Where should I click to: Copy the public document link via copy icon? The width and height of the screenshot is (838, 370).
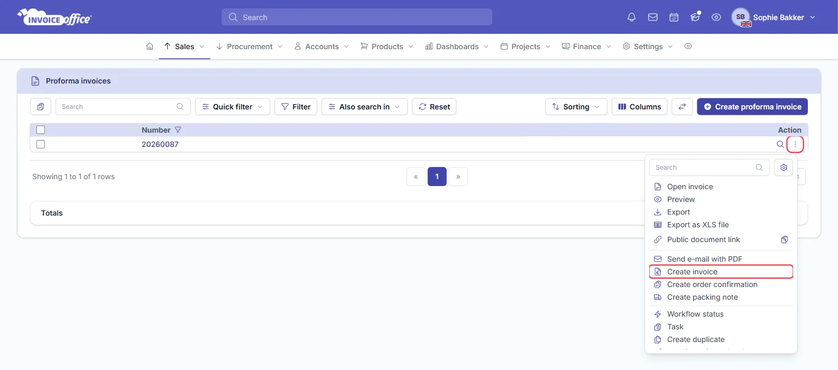point(785,239)
